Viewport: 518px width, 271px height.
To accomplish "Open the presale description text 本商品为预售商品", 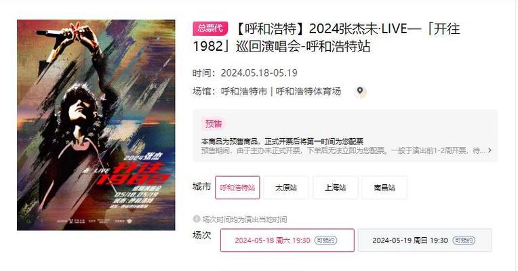I will point(283,142).
